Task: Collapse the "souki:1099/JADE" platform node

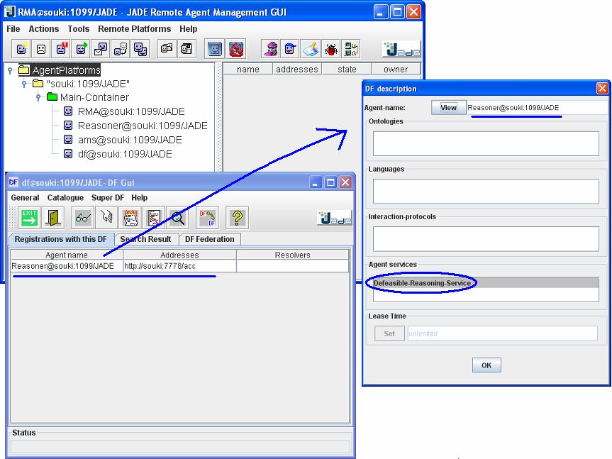Action: coord(24,84)
